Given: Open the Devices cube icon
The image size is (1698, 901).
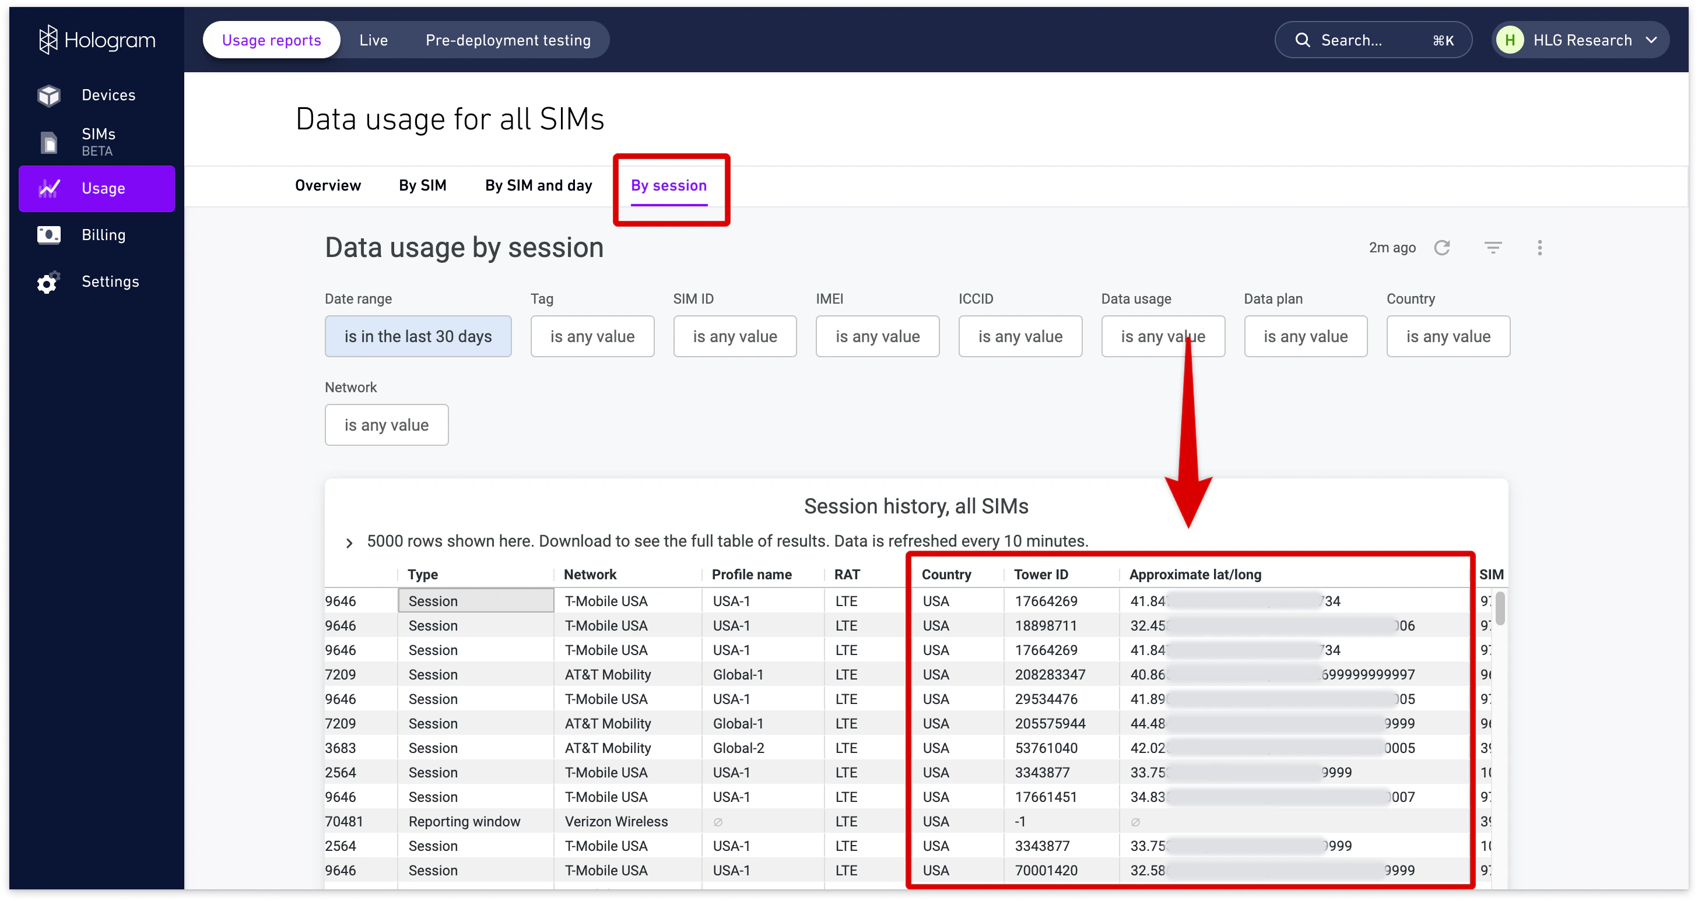Looking at the screenshot, I should (x=49, y=96).
